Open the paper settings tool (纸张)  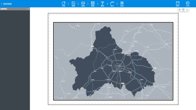pos(64,4)
